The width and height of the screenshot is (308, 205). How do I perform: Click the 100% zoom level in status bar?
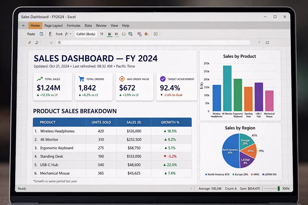[286, 188]
